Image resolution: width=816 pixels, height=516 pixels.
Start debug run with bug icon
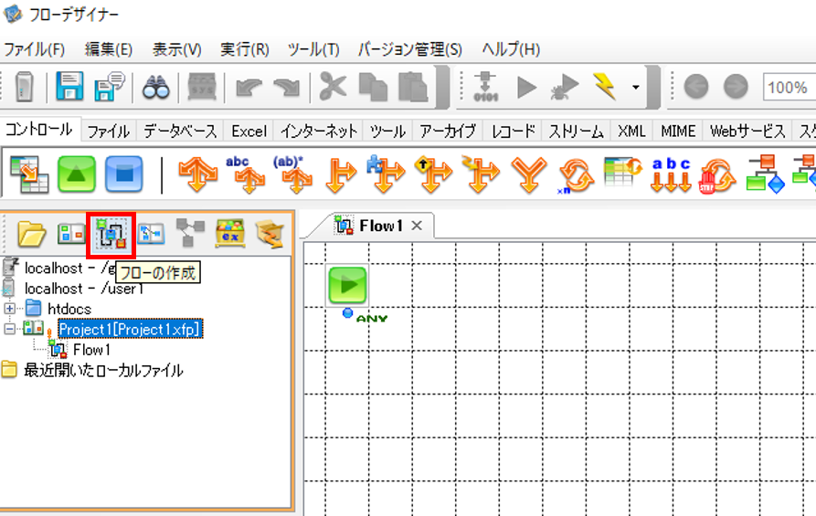pyautogui.click(x=565, y=87)
